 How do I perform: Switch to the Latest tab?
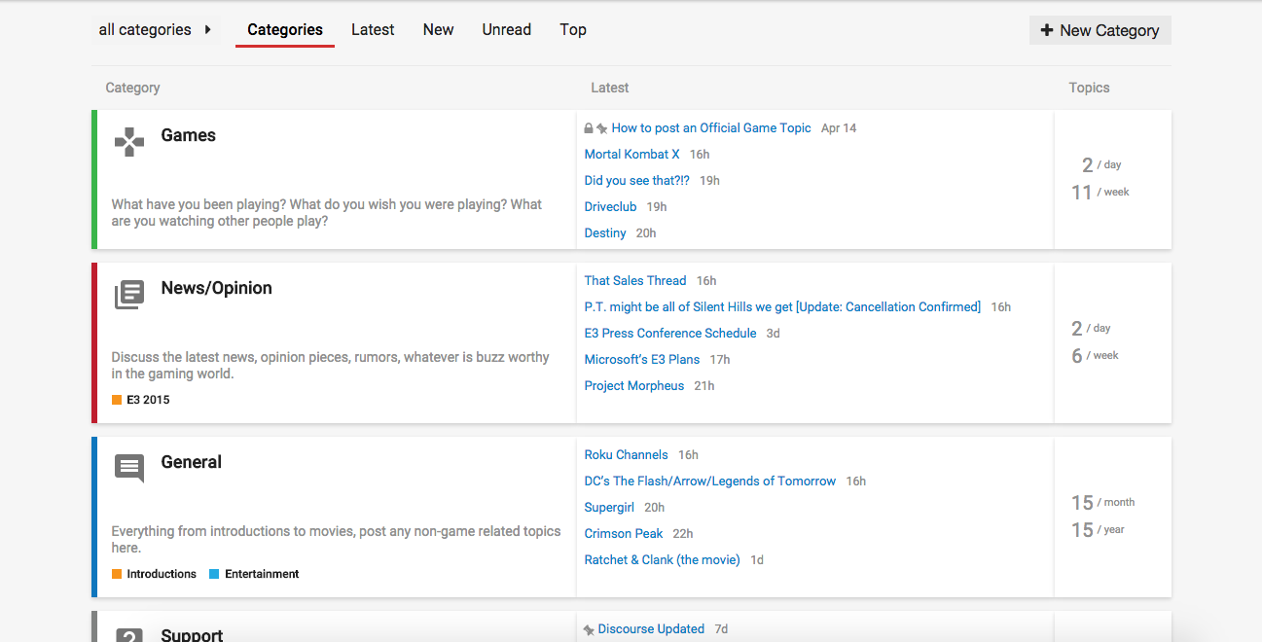pos(373,30)
